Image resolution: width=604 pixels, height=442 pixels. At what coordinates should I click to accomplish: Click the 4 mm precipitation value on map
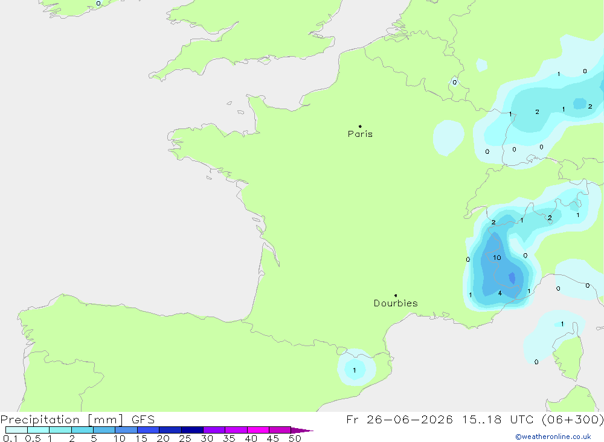[x=500, y=293]
